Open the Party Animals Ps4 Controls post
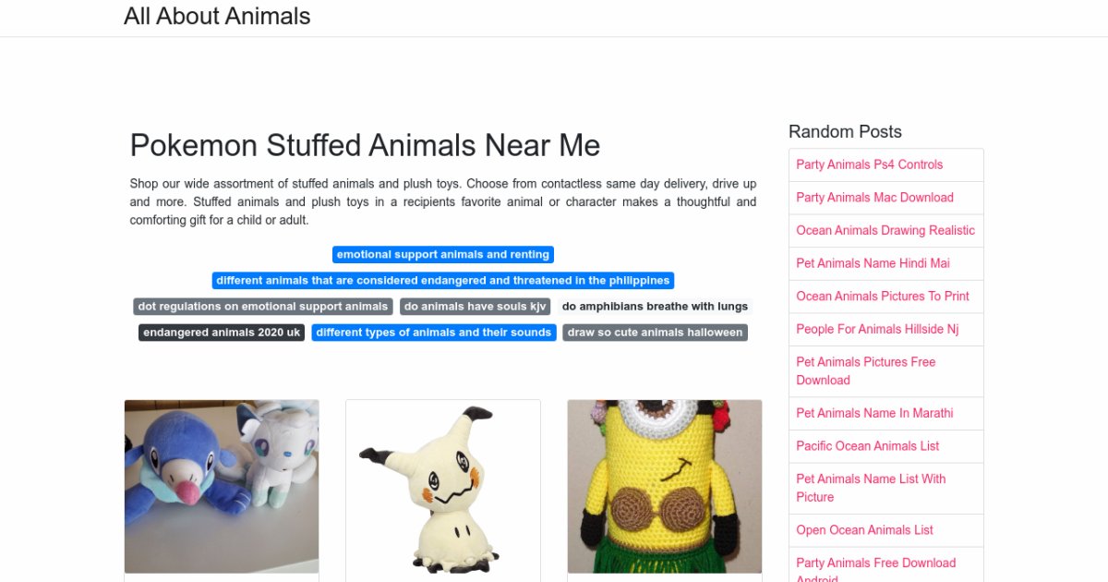The image size is (1108, 582). click(870, 164)
